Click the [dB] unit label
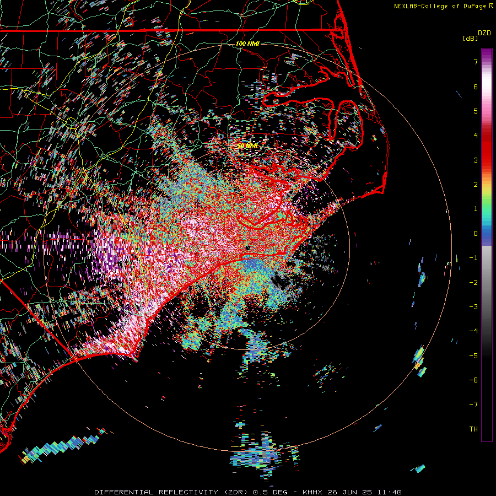Screen dimensions: 496x496 pos(471,38)
